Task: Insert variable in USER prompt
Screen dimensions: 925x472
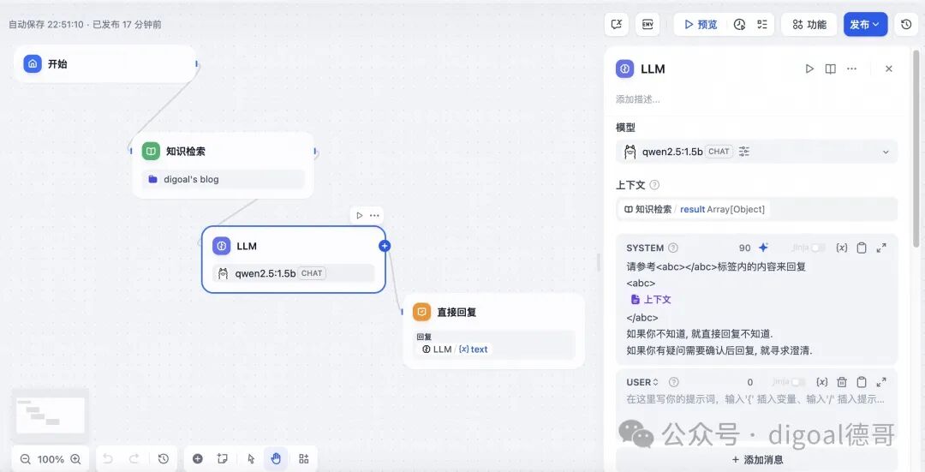Action: [x=821, y=382]
